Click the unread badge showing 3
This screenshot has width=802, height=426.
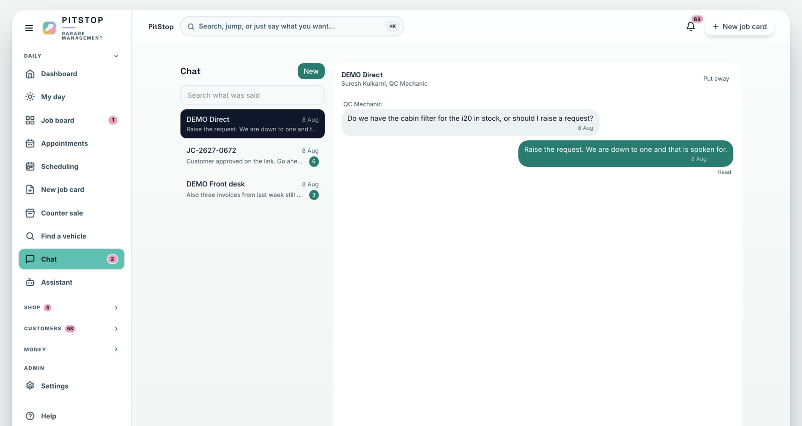314,195
